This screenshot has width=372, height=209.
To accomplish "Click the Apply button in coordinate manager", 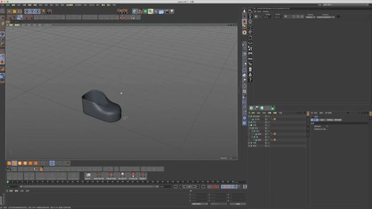I will point(238,204).
